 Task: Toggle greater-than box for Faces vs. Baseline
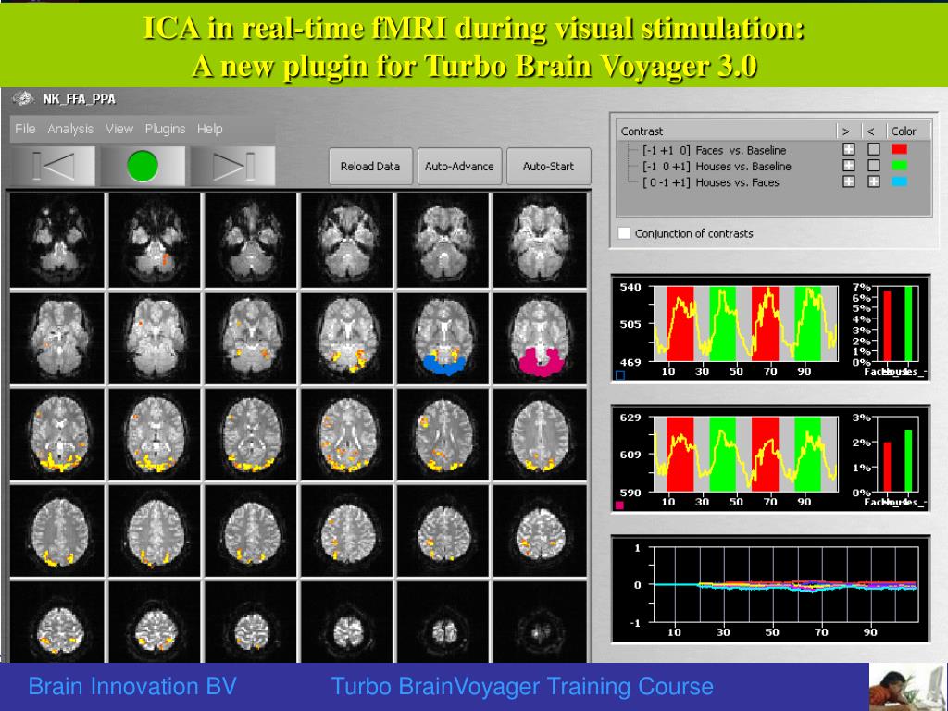point(849,149)
